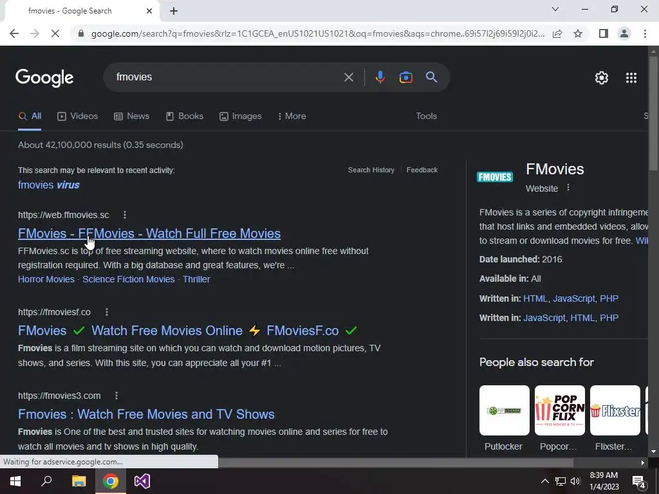Open the volume tray icon
The image size is (659, 494).
575,481
